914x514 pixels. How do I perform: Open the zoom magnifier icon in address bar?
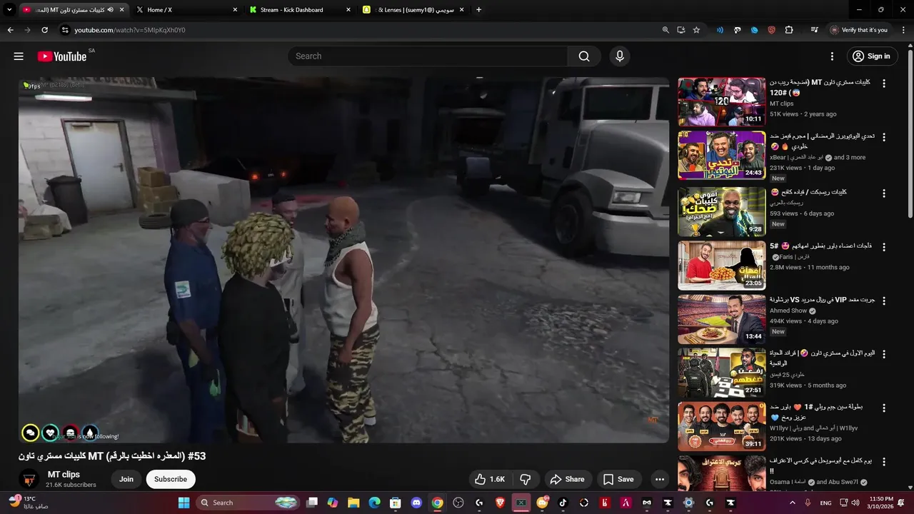(x=666, y=30)
